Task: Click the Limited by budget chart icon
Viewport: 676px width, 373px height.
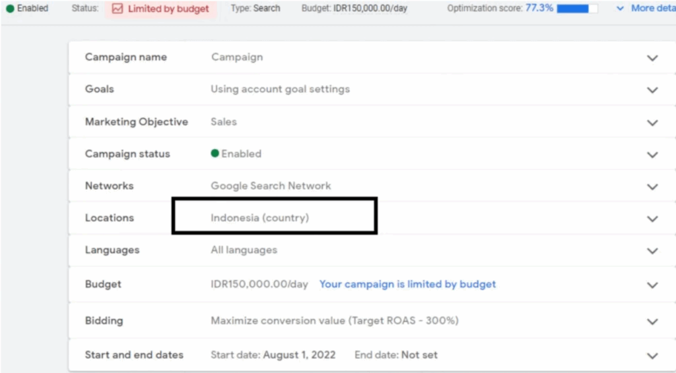Action: [x=118, y=9]
